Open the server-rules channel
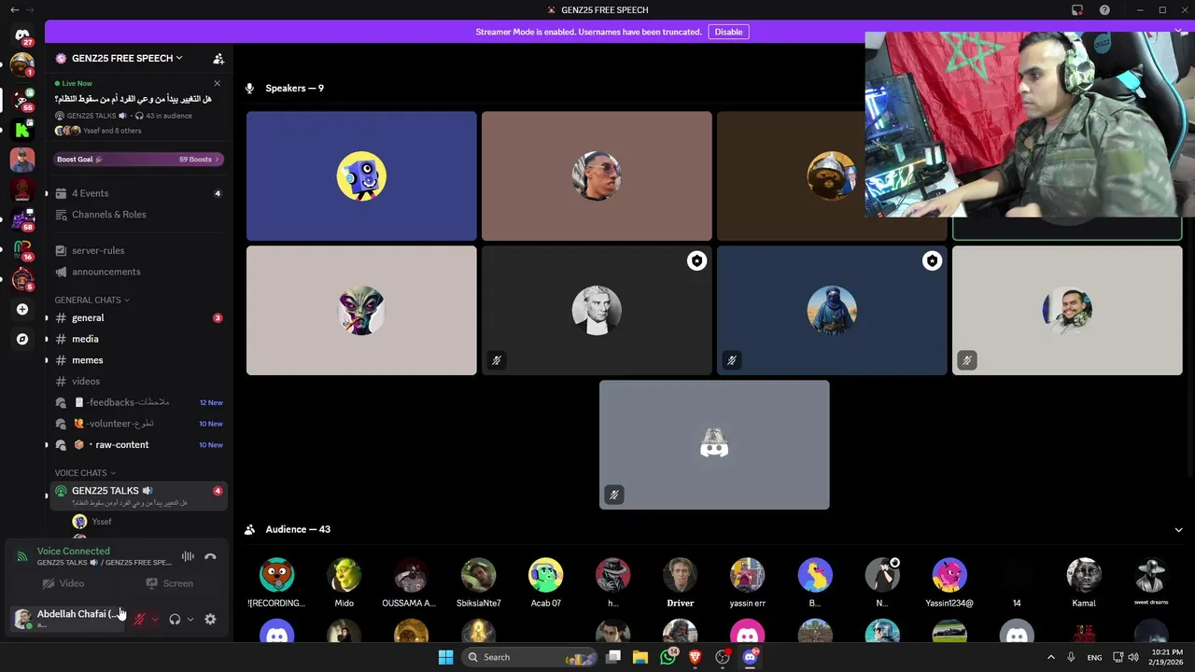The width and height of the screenshot is (1195, 672). pos(139,250)
